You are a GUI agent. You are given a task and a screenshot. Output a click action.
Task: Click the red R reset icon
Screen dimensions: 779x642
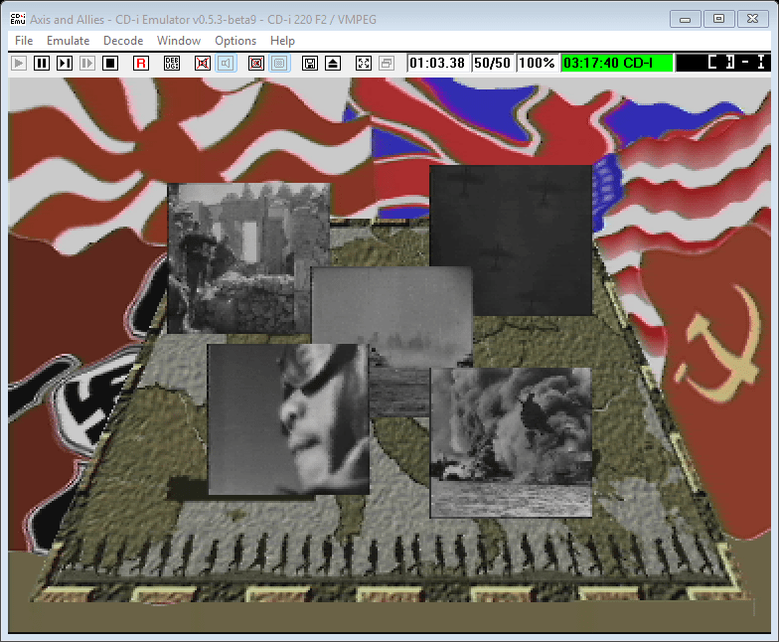tap(141, 63)
